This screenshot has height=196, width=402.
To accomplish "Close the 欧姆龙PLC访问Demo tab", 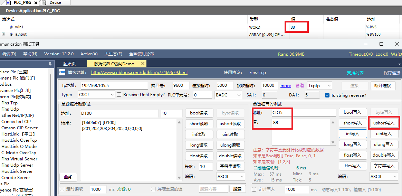I will click(x=143, y=64).
